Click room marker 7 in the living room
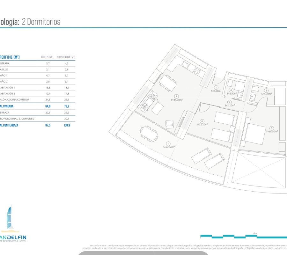Screen dimensions: 287x255 pos(176,96)
